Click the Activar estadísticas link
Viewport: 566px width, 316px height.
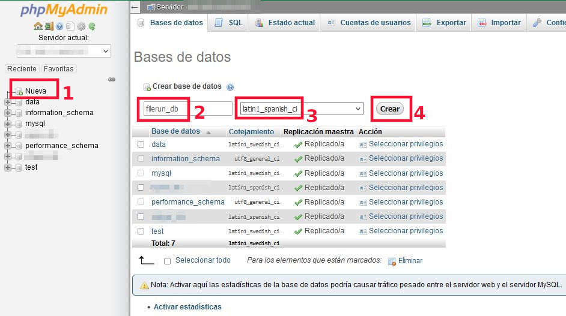pyautogui.click(x=187, y=307)
